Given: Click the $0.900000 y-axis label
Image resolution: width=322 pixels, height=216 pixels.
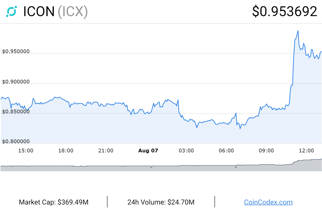Looking at the screenshot, I should [x=16, y=82].
